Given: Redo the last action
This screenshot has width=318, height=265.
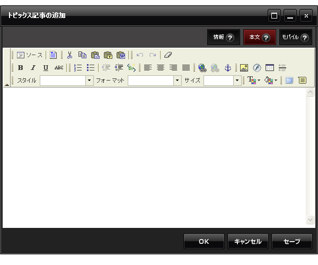Looking at the screenshot, I should pyautogui.click(x=153, y=55).
